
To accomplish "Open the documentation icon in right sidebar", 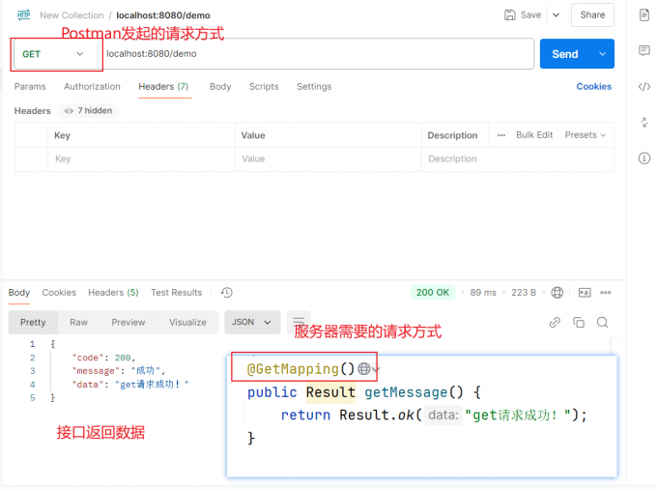I will point(644,15).
